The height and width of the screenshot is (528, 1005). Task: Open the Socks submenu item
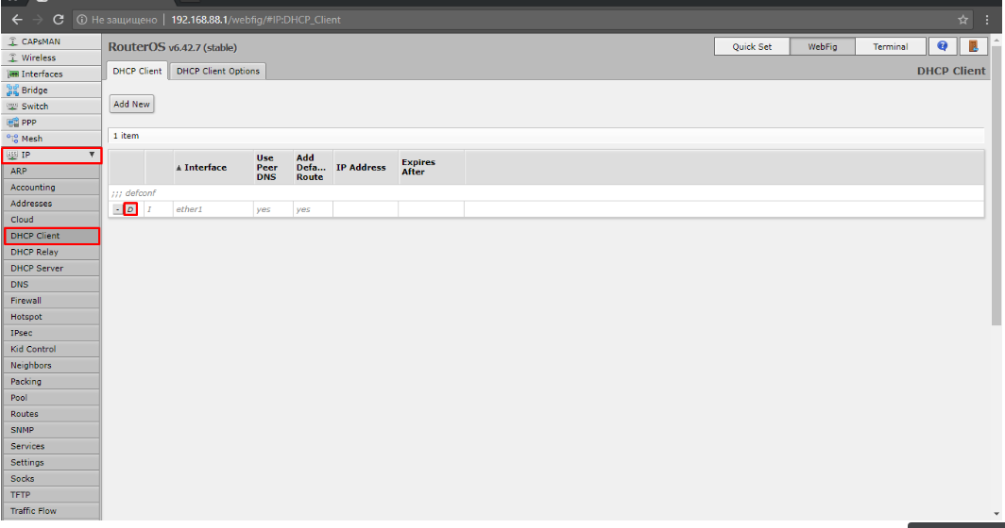(x=51, y=479)
